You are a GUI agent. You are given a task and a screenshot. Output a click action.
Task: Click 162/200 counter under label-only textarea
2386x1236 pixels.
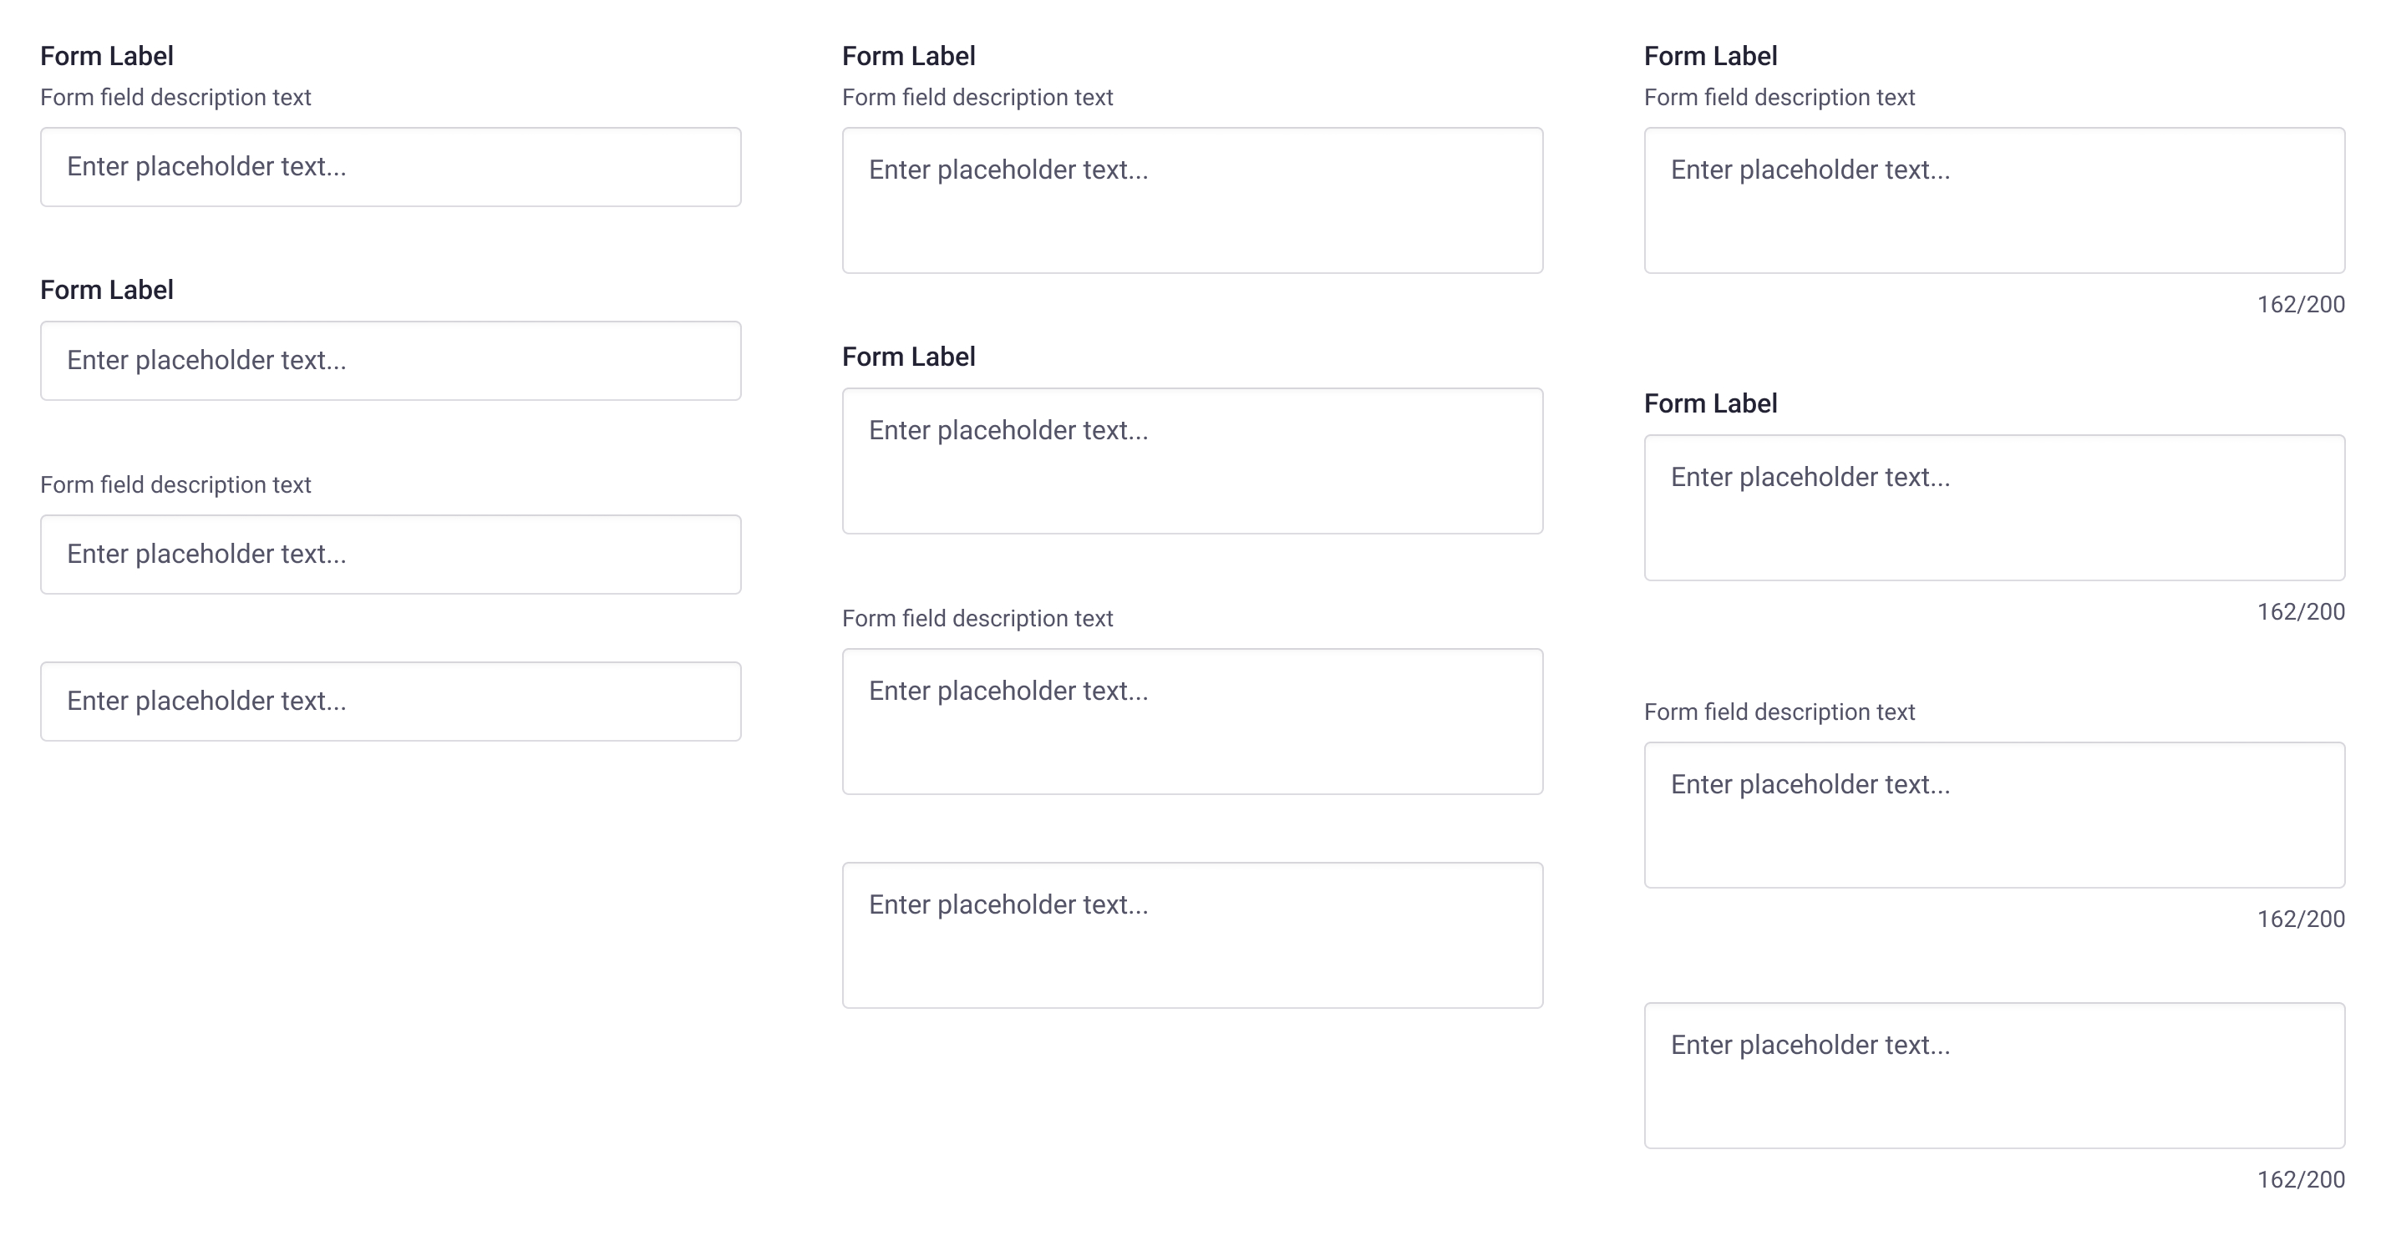click(x=2301, y=611)
